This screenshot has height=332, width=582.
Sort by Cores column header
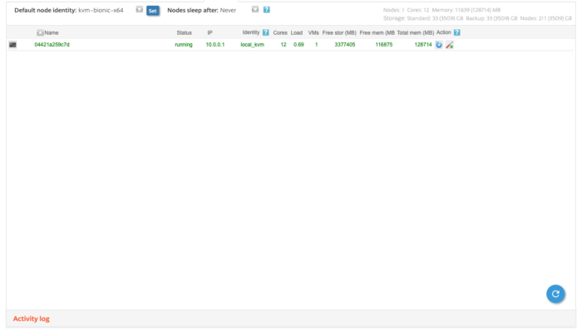280,32
